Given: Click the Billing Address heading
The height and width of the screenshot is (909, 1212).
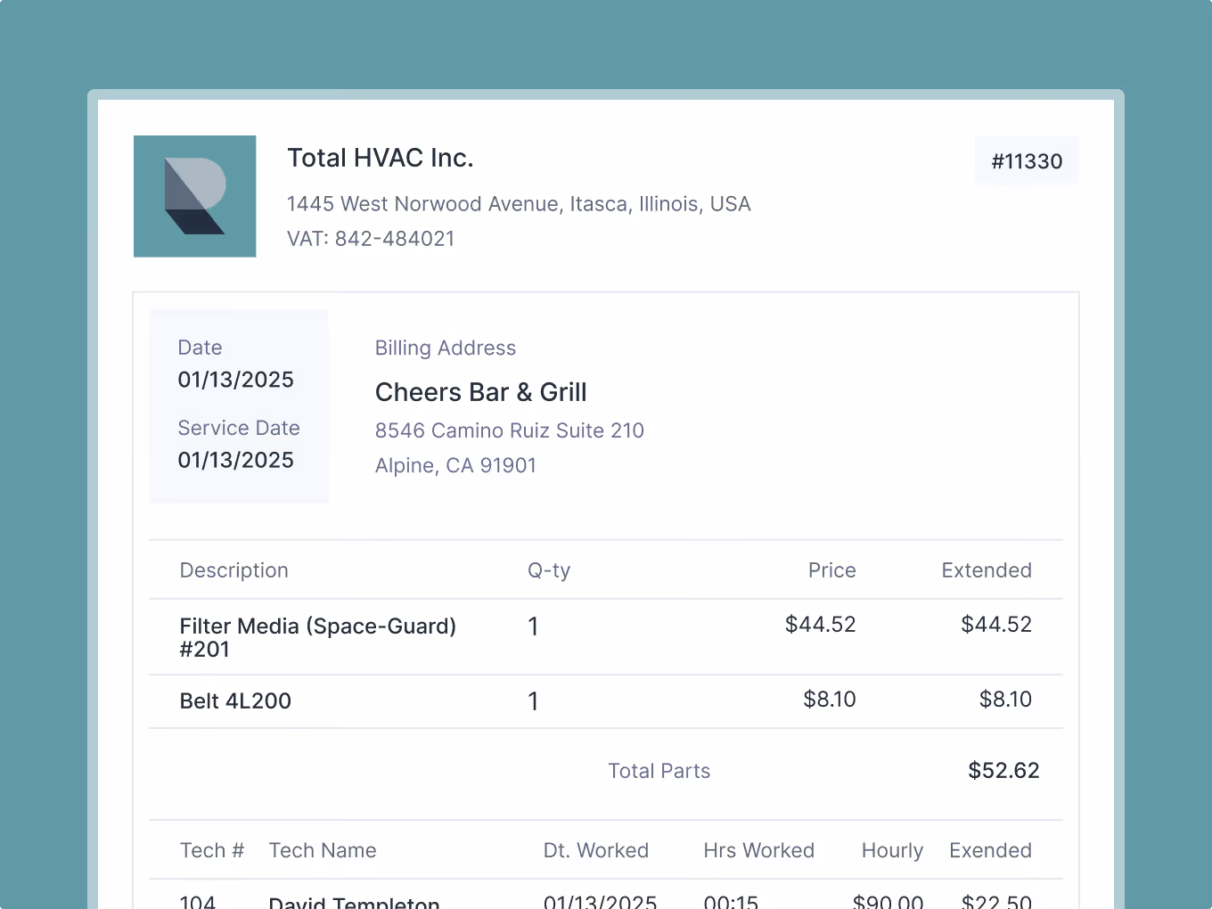Looking at the screenshot, I should pyautogui.click(x=446, y=348).
